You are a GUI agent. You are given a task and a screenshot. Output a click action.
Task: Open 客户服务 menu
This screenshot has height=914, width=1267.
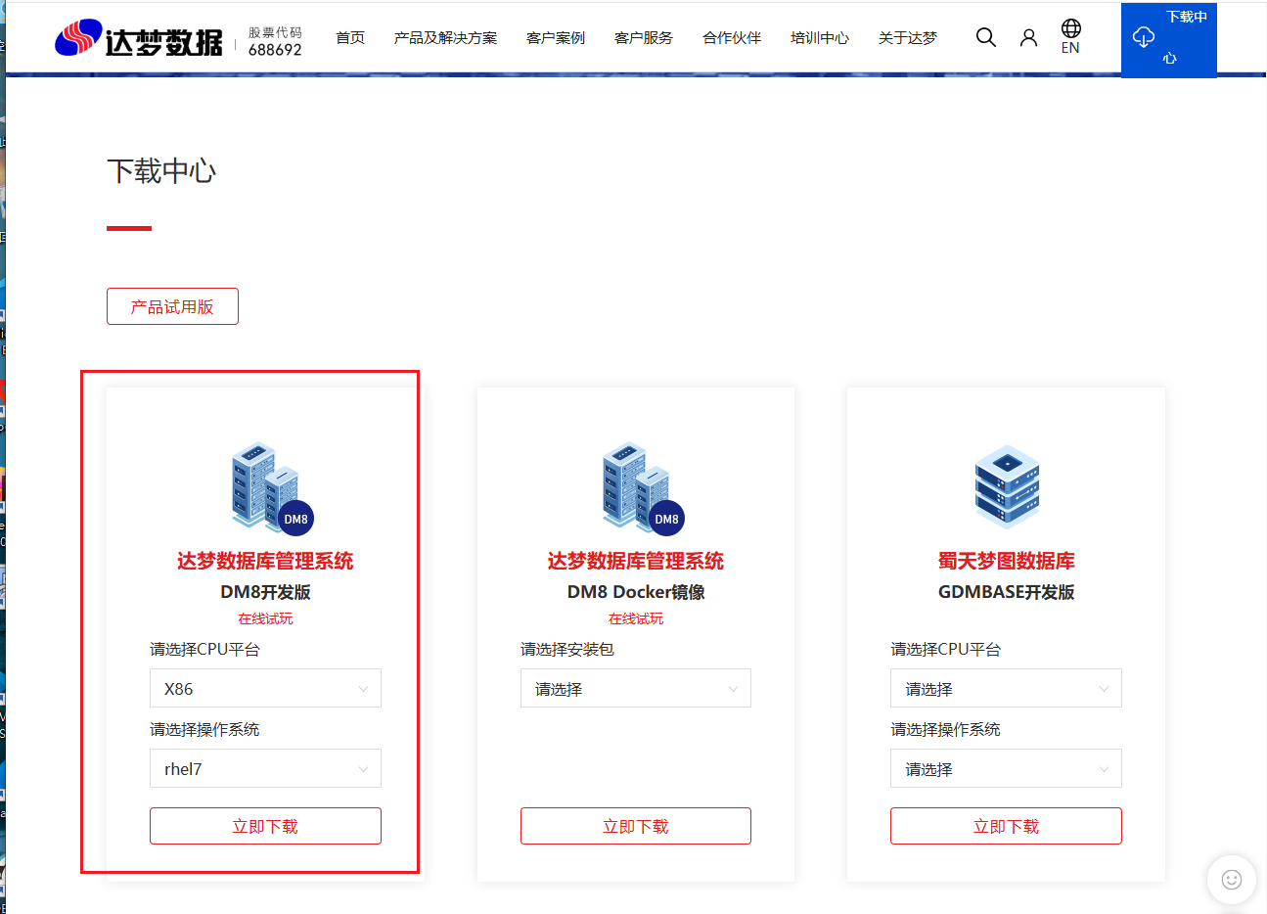(644, 37)
